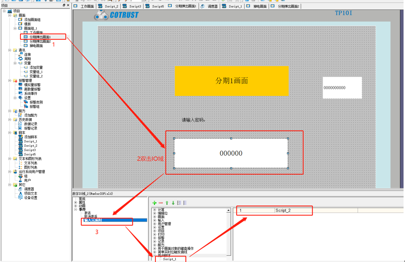Click the 系统事件 system event icon
Image resolution: width=405 pixels, height=262 pixels.
click(x=20, y=93)
